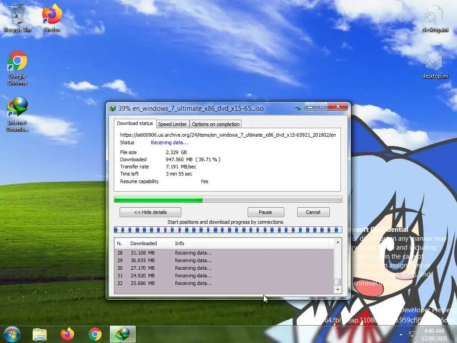Select connection row 32 with 25.686 MB
The height and width of the screenshot is (343, 457).
pos(224,283)
